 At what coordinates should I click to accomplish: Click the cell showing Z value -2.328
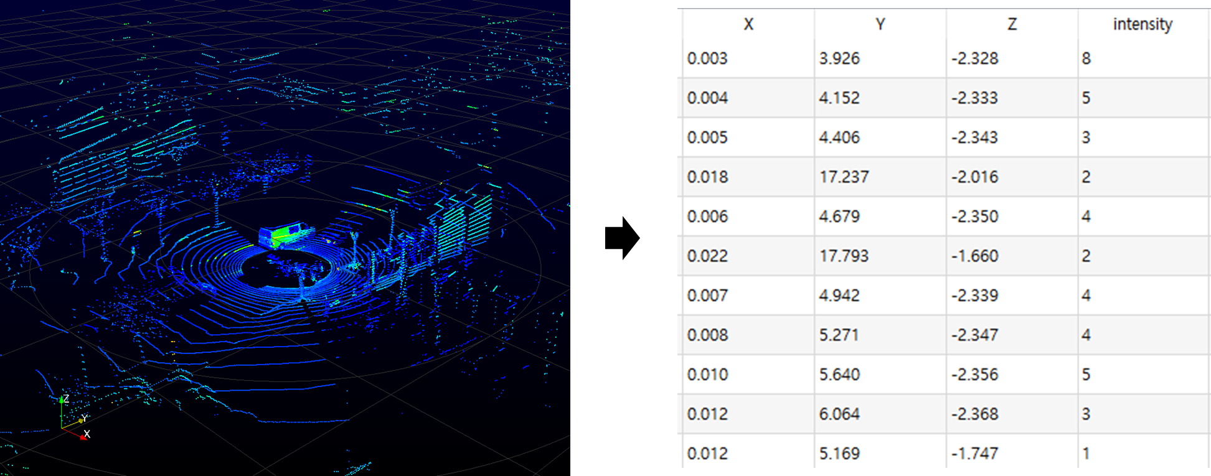[x=974, y=58]
